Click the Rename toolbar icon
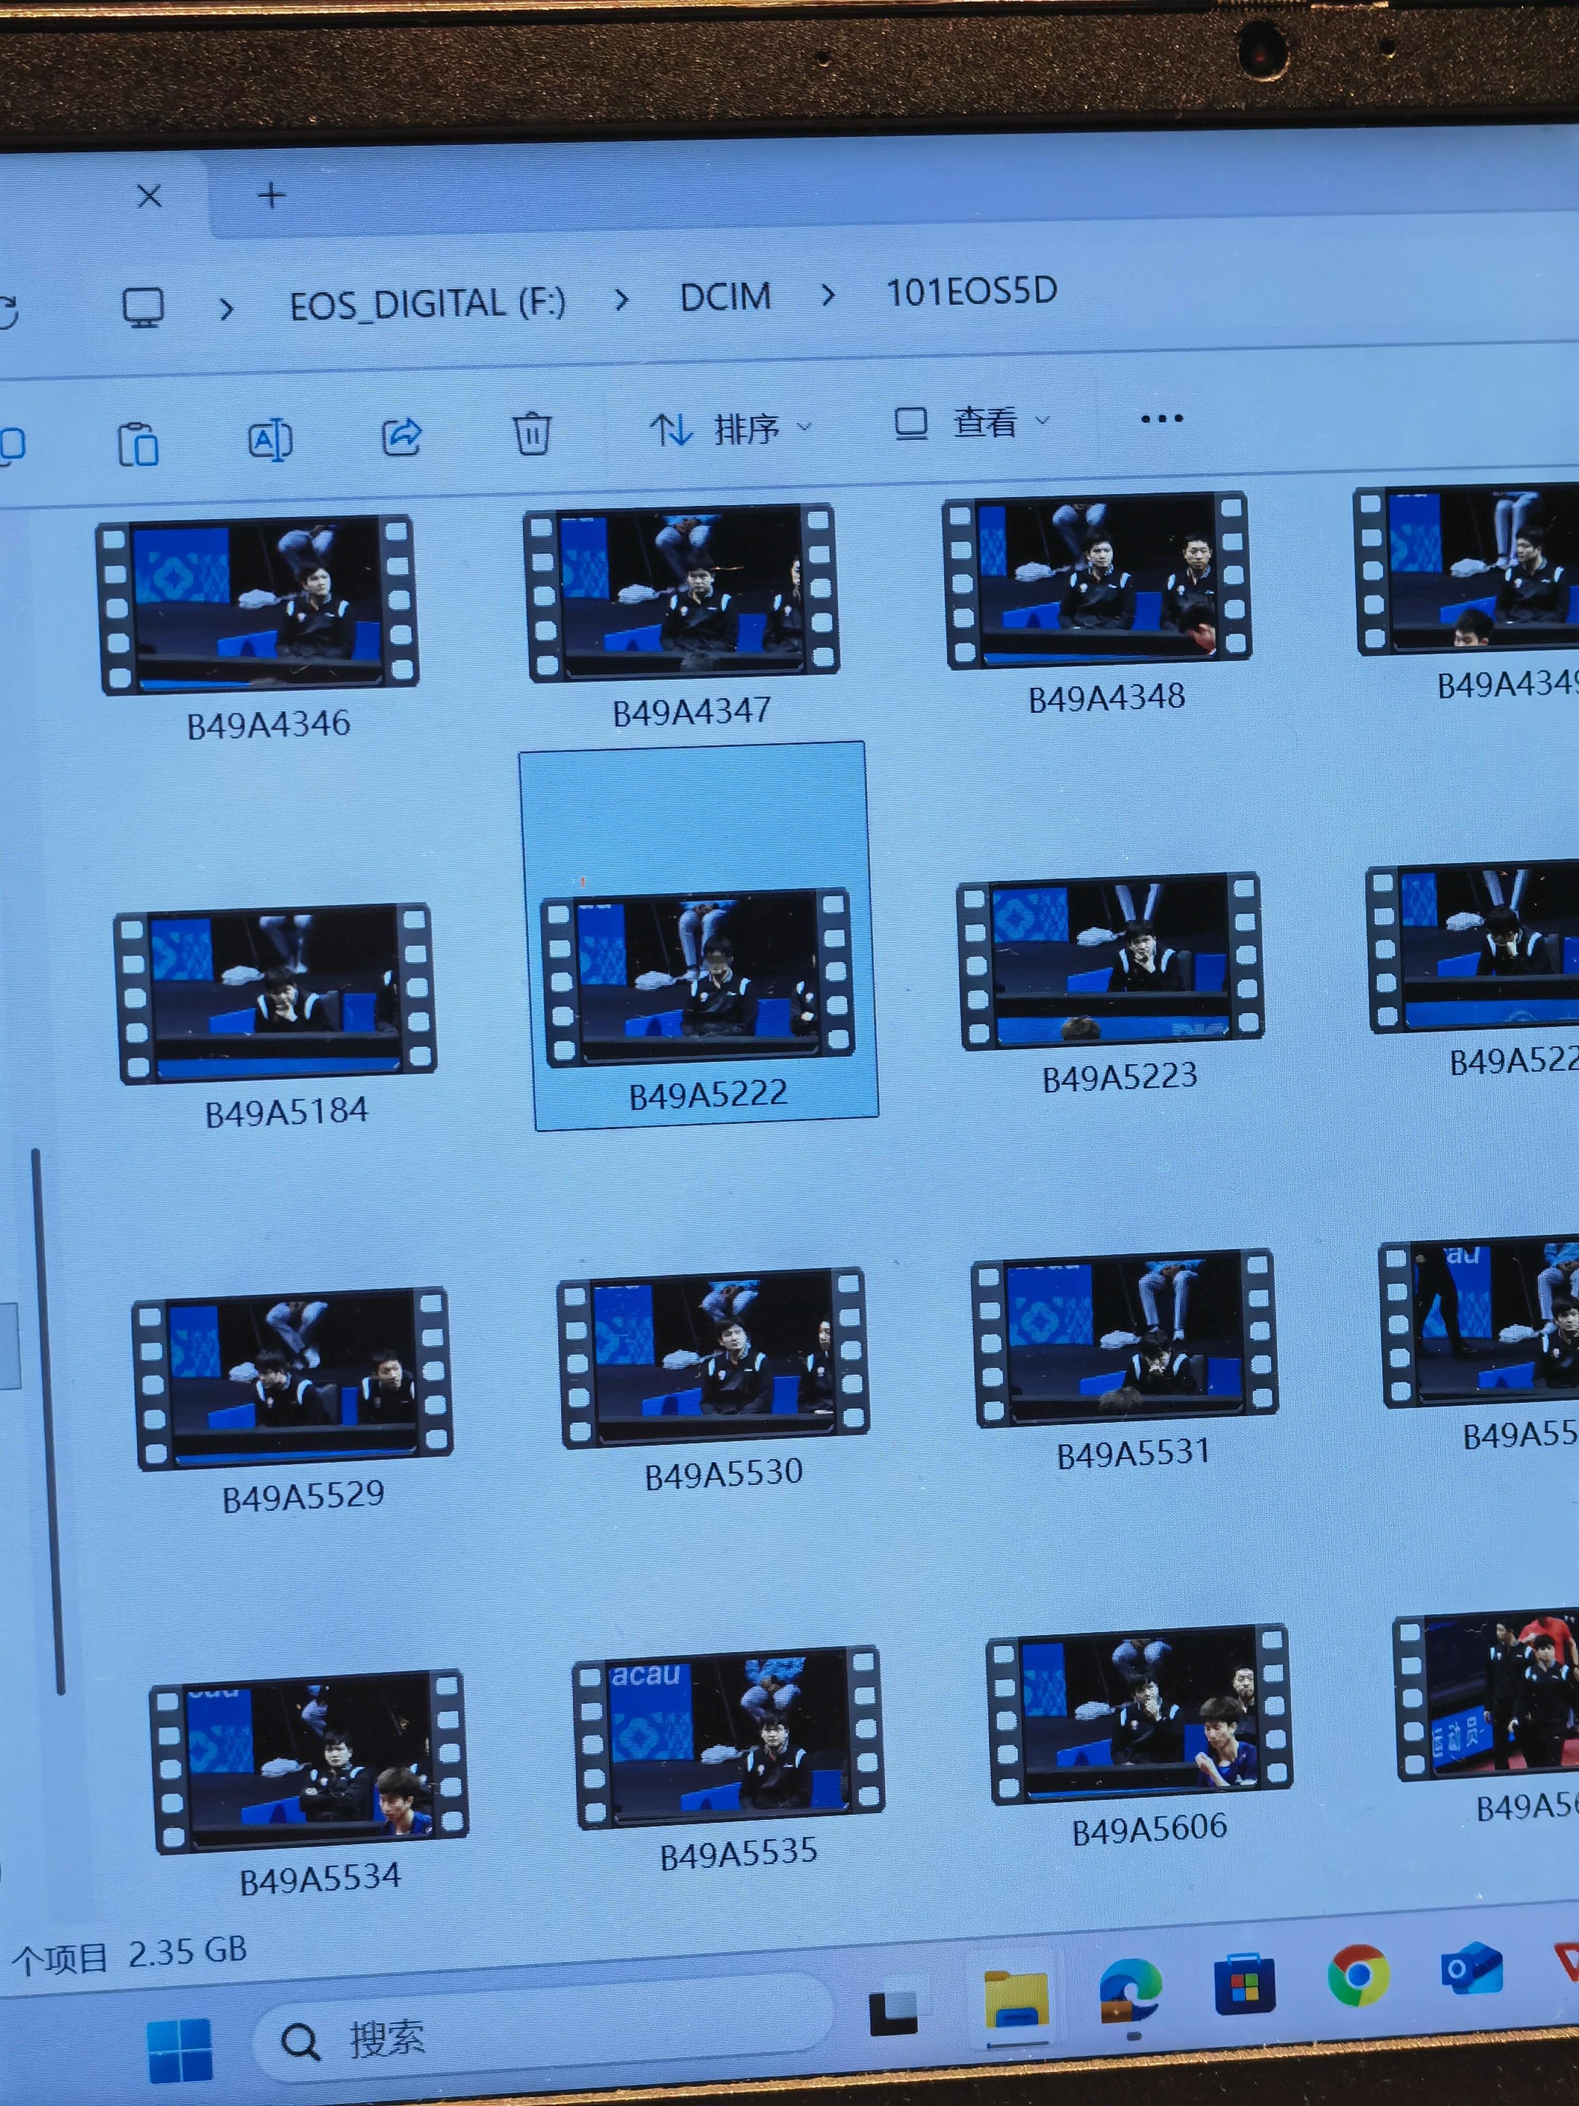The height and width of the screenshot is (2106, 1579). point(269,440)
